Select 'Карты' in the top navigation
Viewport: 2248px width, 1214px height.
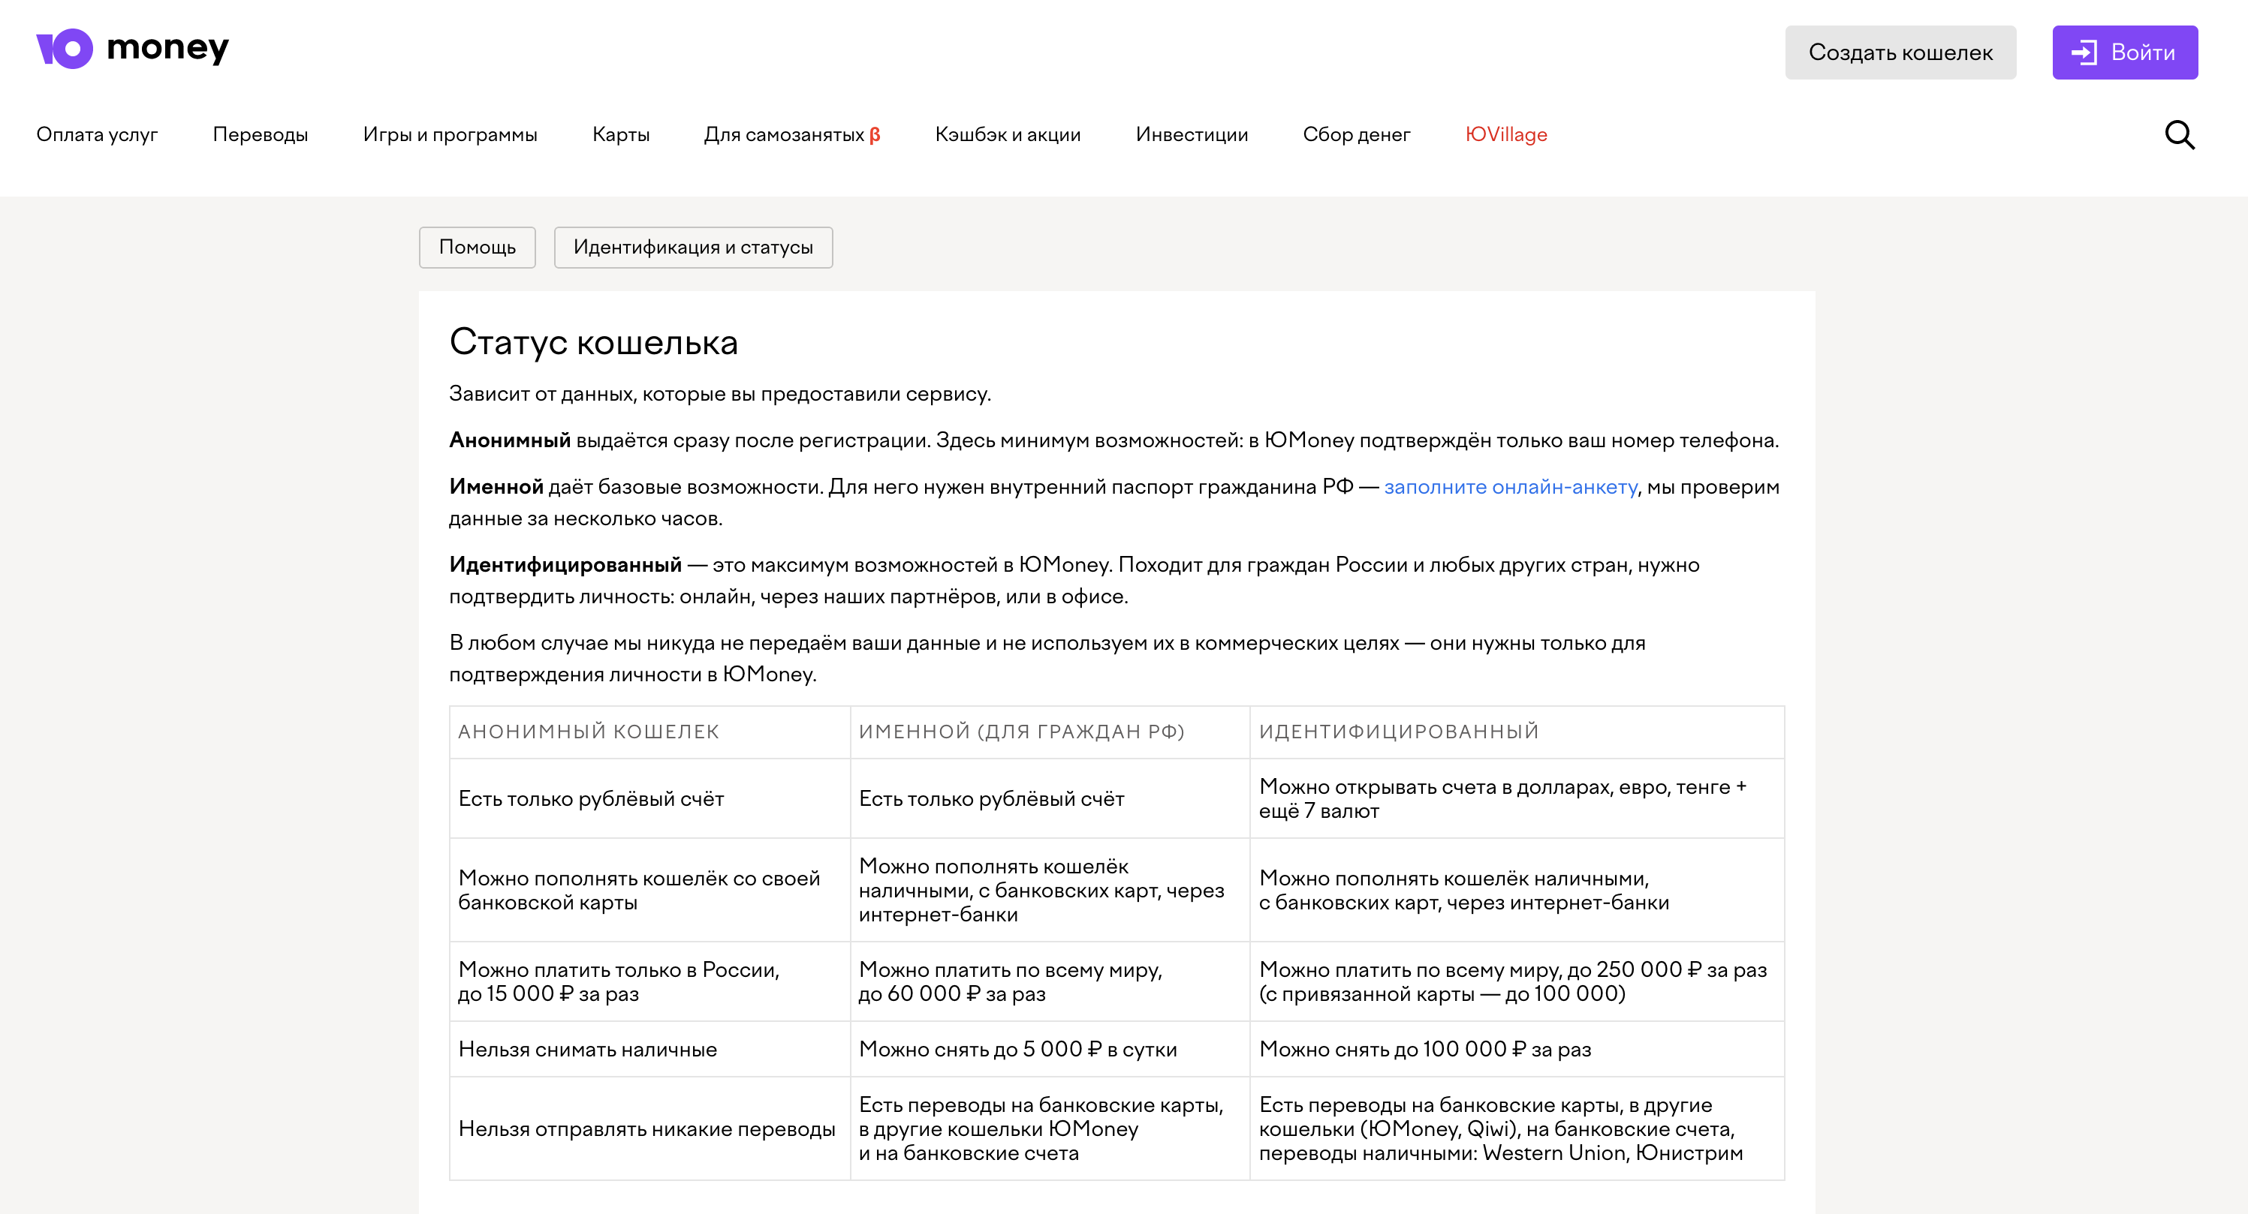[x=620, y=134]
